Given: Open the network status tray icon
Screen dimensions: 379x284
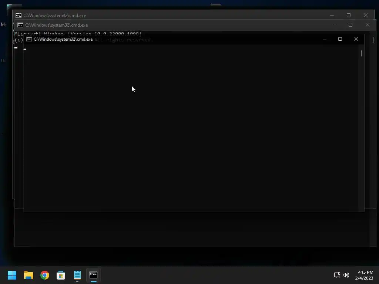Looking at the screenshot, I should [x=337, y=275].
